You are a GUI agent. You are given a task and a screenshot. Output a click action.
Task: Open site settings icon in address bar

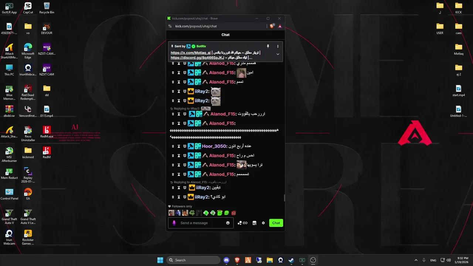point(170,26)
